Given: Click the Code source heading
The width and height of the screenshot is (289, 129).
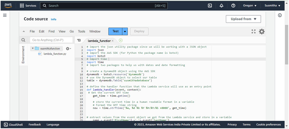Looking at the screenshot, I should (36, 19).
